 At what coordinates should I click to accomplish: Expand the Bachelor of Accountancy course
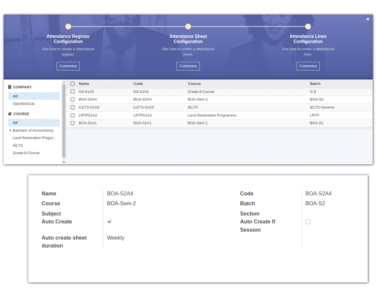(10, 130)
